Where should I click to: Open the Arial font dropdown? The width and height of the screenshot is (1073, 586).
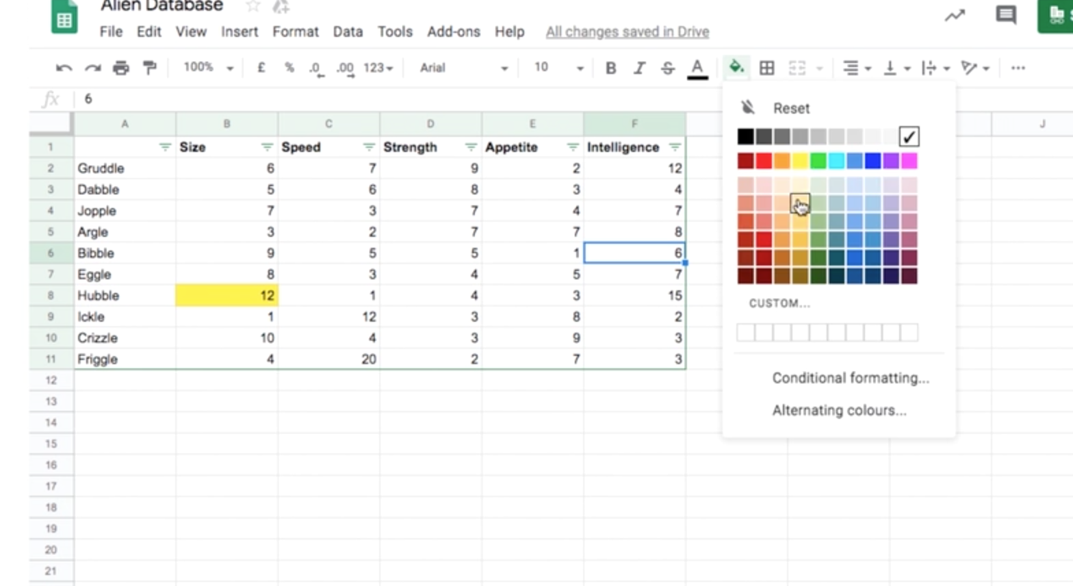(x=463, y=68)
